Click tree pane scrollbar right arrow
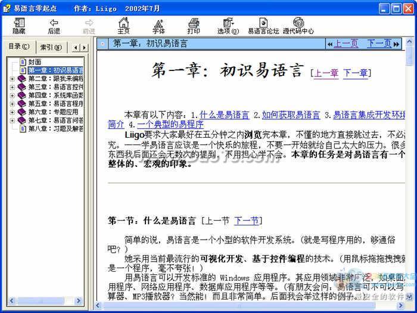The width and height of the screenshot is (417, 313). click(78, 300)
